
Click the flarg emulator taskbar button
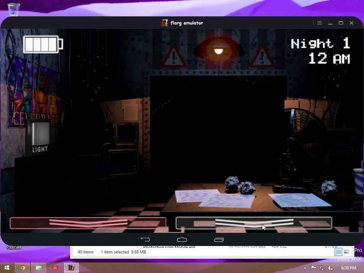(x=71, y=268)
